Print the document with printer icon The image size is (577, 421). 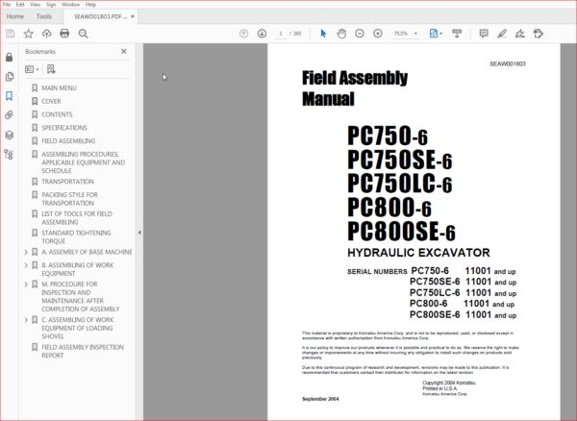click(x=64, y=34)
